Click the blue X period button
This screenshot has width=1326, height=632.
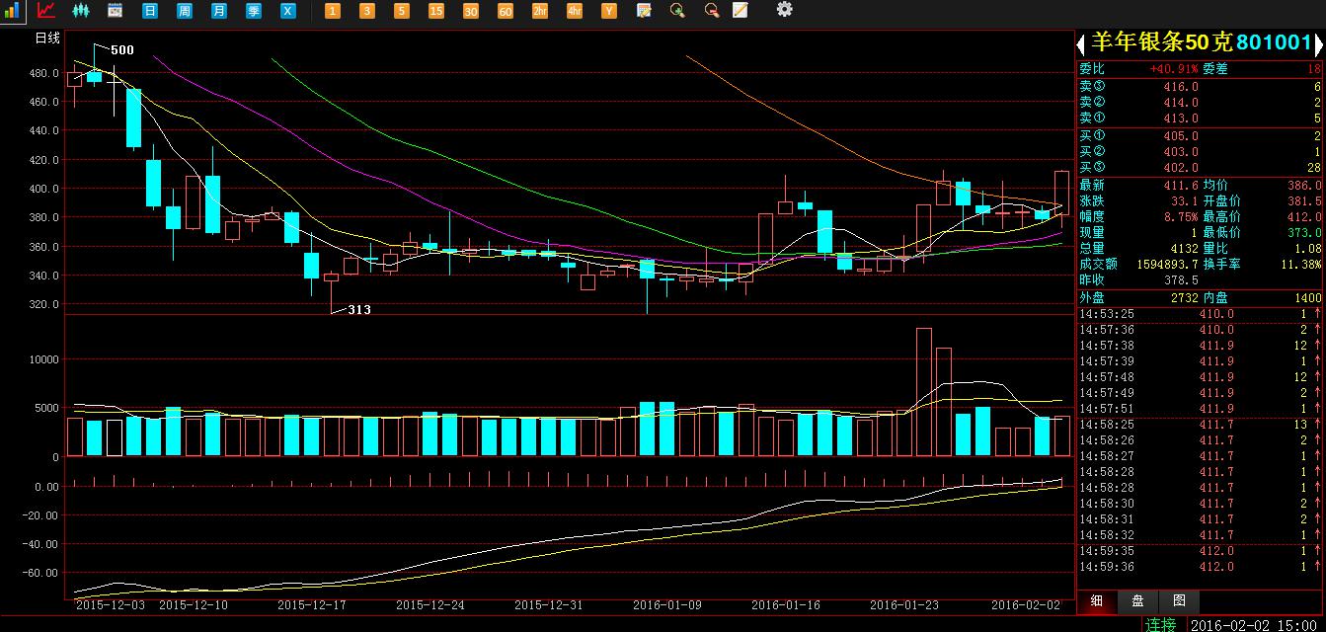pos(287,10)
